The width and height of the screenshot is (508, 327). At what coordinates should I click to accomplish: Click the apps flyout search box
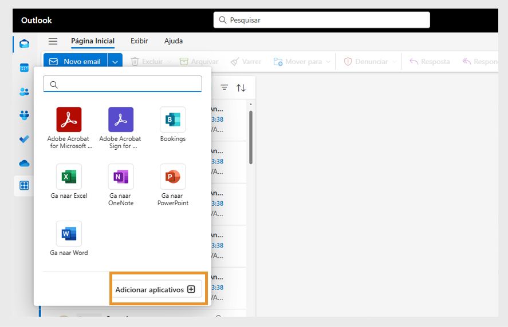[123, 84]
